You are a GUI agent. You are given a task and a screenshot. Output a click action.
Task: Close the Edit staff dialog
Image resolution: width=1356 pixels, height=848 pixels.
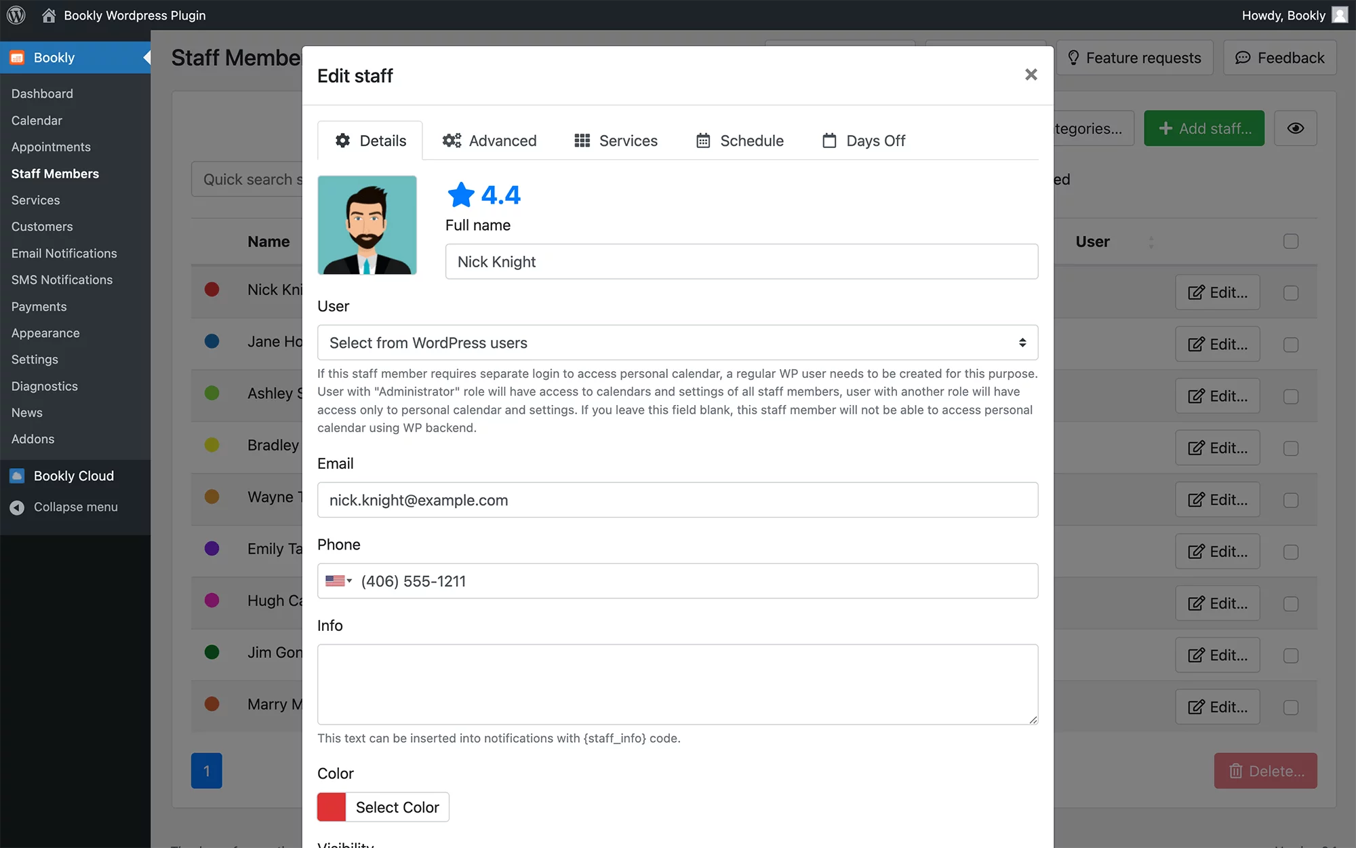click(x=1031, y=75)
